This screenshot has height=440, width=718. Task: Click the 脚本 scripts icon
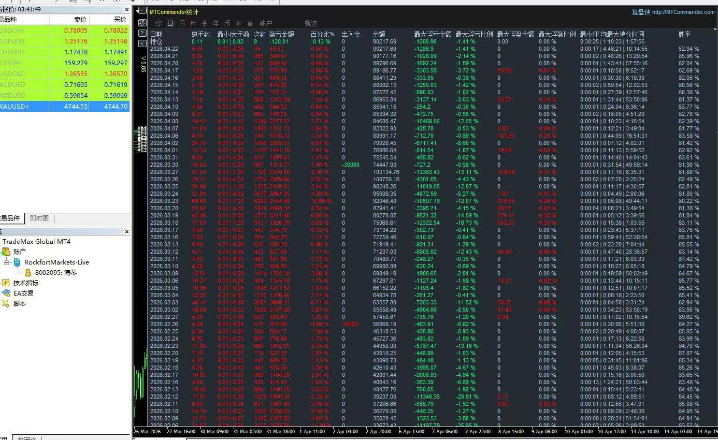coord(6,303)
